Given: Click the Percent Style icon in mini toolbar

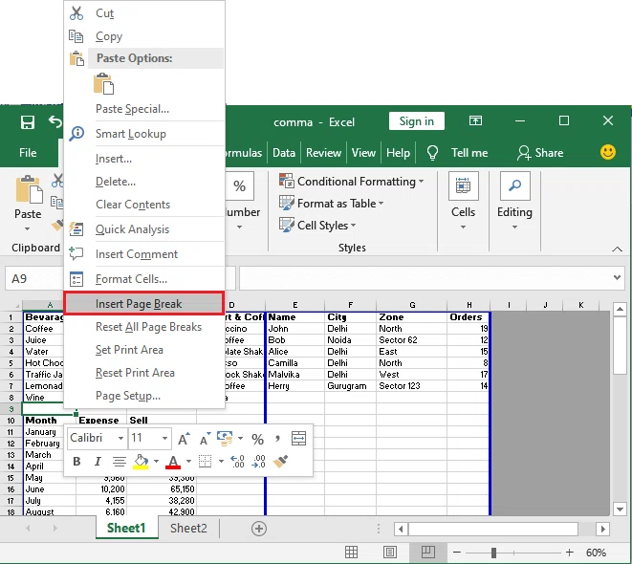Looking at the screenshot, I should [x=257, y=439].
